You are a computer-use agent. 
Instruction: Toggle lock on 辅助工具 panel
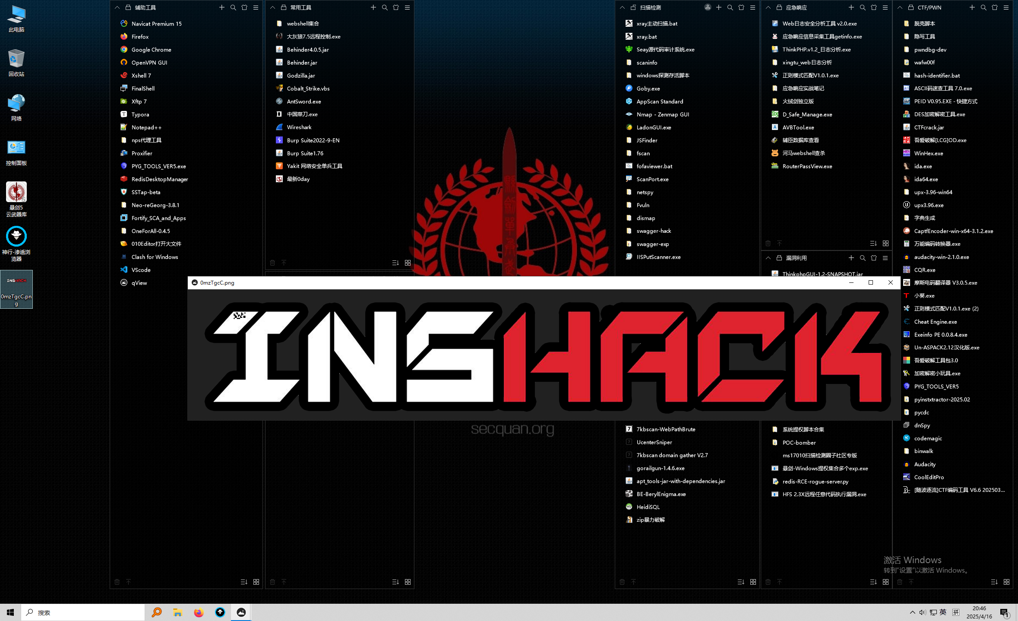click(x=128, y=7)
